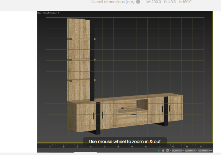Click the open shelf niche in TV unit
The image size is (221, 155).
[142, 103]
